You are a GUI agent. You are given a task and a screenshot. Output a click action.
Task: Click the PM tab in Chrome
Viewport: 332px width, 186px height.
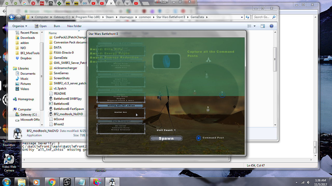tap(41, 3)
